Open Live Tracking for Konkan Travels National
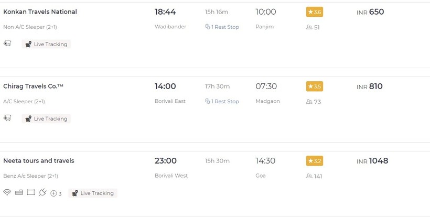 point(46,45)
